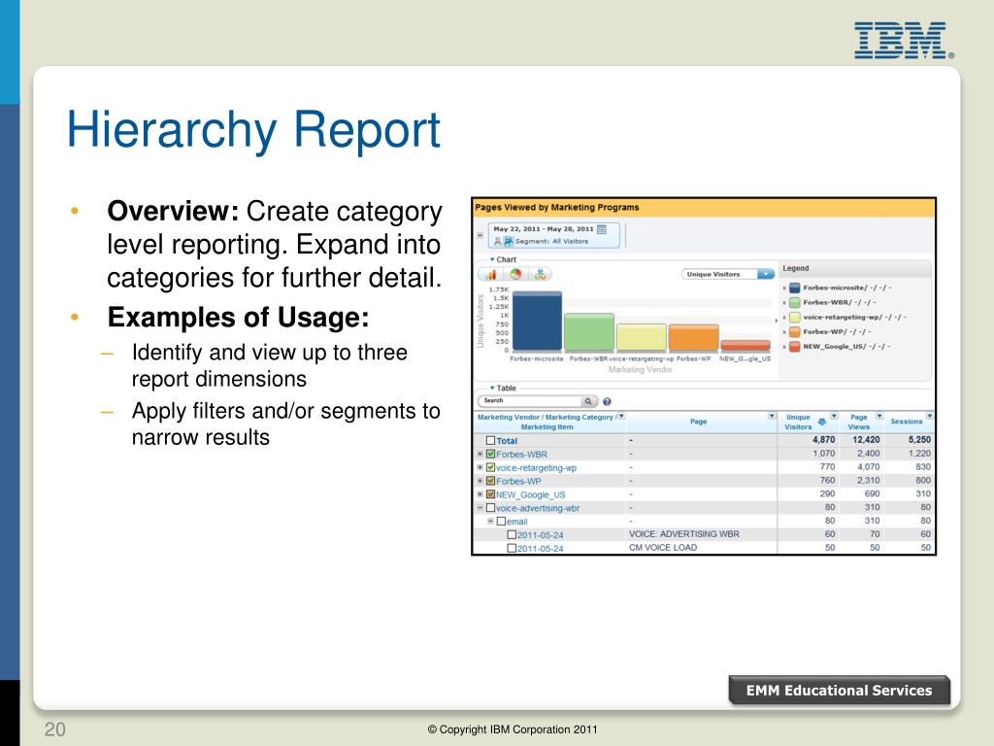Viewport: 994px width, 746px height.
Task: Open the Unique Visitors metric dropdown
Action: [766, 274]
